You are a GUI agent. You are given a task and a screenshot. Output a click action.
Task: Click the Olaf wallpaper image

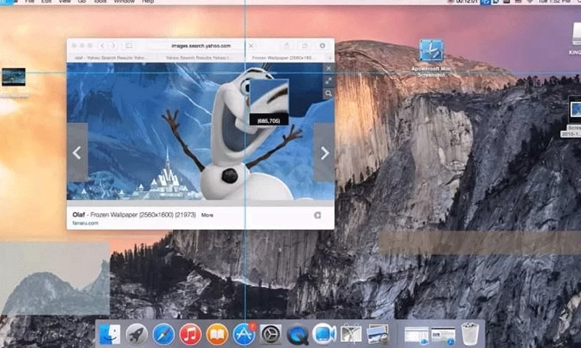[x=200, y=131]
